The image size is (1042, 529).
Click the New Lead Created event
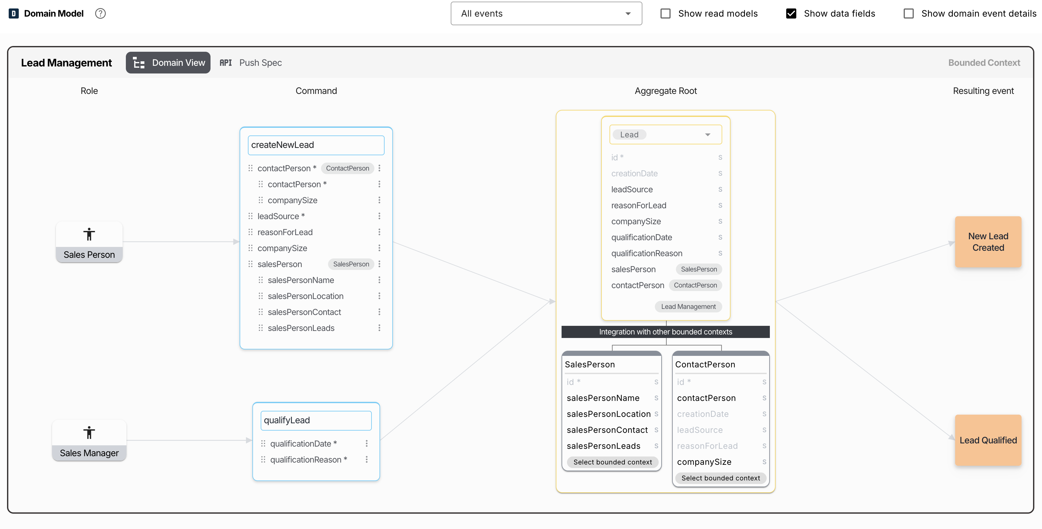(x=988, y=242)
